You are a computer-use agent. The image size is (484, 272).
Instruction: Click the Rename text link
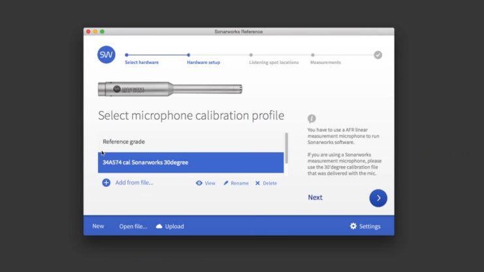click(x=240, y=183)
